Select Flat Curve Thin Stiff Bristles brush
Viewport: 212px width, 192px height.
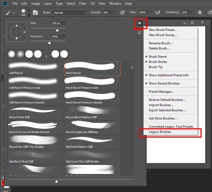pyautogui.click(x=92, y=157)
